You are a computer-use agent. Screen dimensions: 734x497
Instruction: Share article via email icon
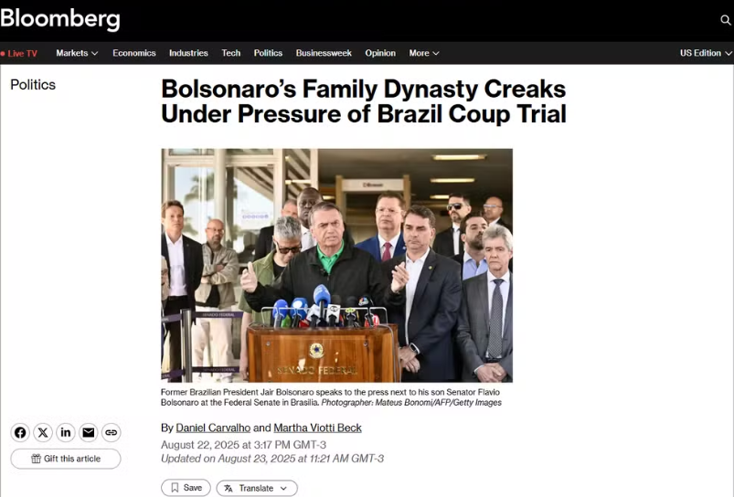click(x=89, y=432)
